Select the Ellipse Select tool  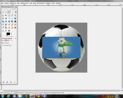(x=6, y=12)
